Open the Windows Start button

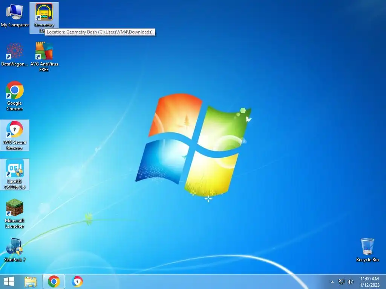click(9, 281)
